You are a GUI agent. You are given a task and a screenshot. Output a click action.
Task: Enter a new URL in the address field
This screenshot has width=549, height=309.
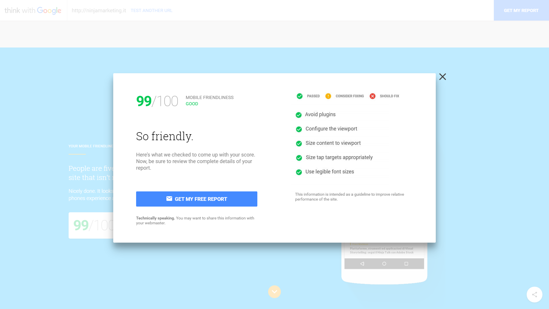[99, 10]
